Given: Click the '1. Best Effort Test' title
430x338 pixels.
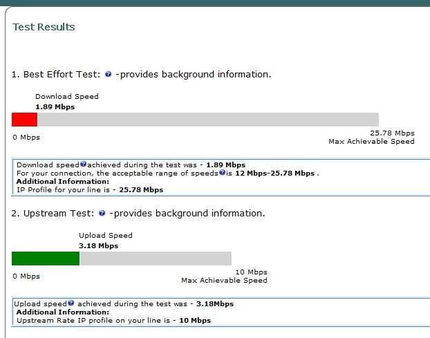Looking at the screenshot, I should tap(56, 74).
